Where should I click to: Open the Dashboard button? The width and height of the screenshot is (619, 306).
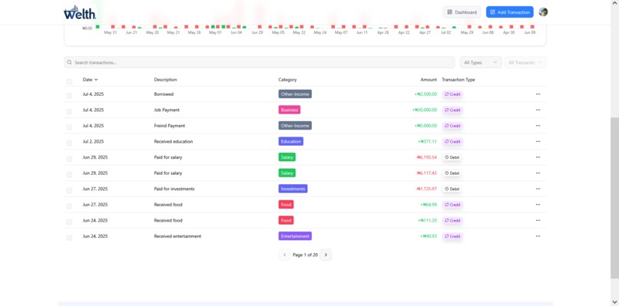[462, 12]
